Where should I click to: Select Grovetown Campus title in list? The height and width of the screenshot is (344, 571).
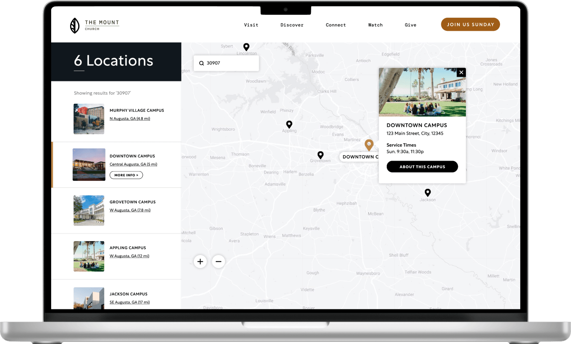[133, 202]
